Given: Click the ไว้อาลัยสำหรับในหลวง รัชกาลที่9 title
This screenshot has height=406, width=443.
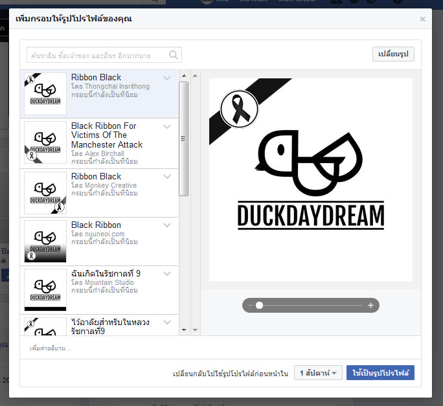Looking at the screenshot, I should [x=110, y=326].
